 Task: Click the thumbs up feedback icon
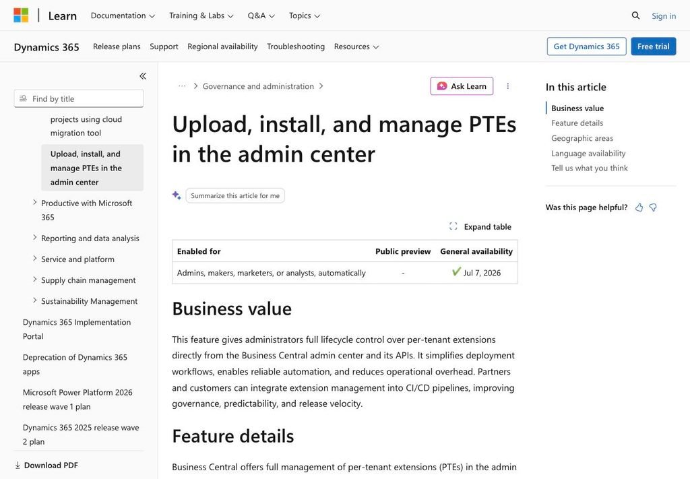pyautogui.click(x=639, y=207)
